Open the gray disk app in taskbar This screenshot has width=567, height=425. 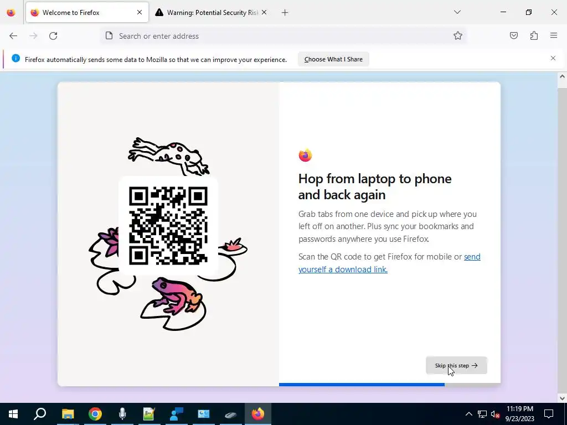point(231,414)
